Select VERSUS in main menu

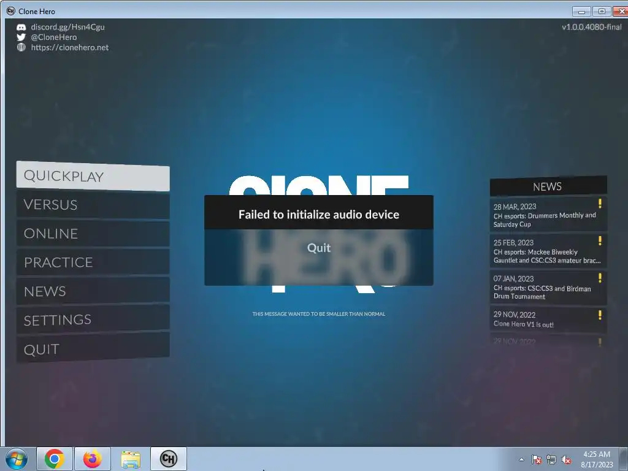tap(93, 205)
